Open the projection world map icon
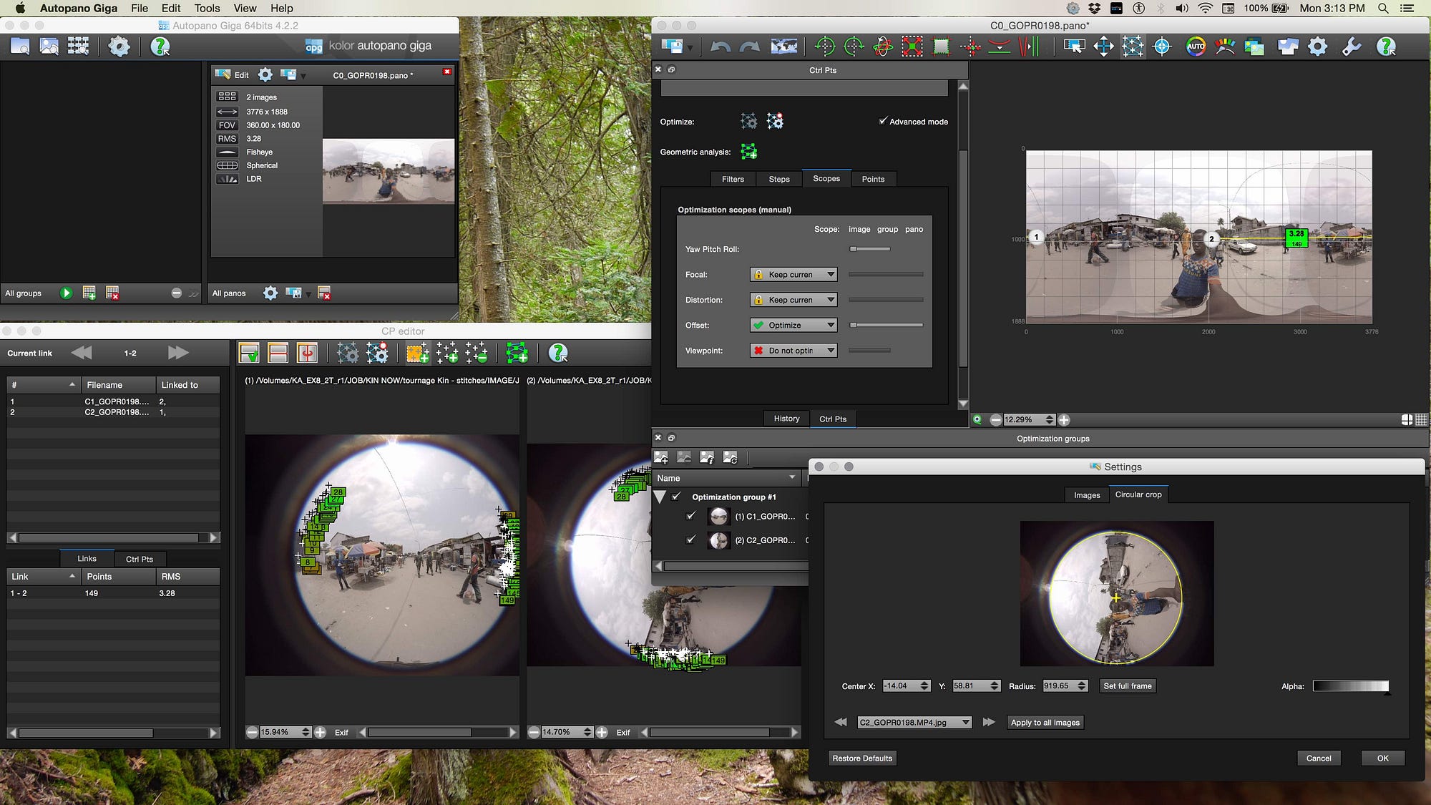1431x805 pixels. [x=783, y=47]
